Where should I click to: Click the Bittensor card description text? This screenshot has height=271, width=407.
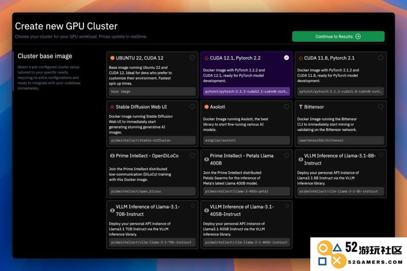[327, 124]
